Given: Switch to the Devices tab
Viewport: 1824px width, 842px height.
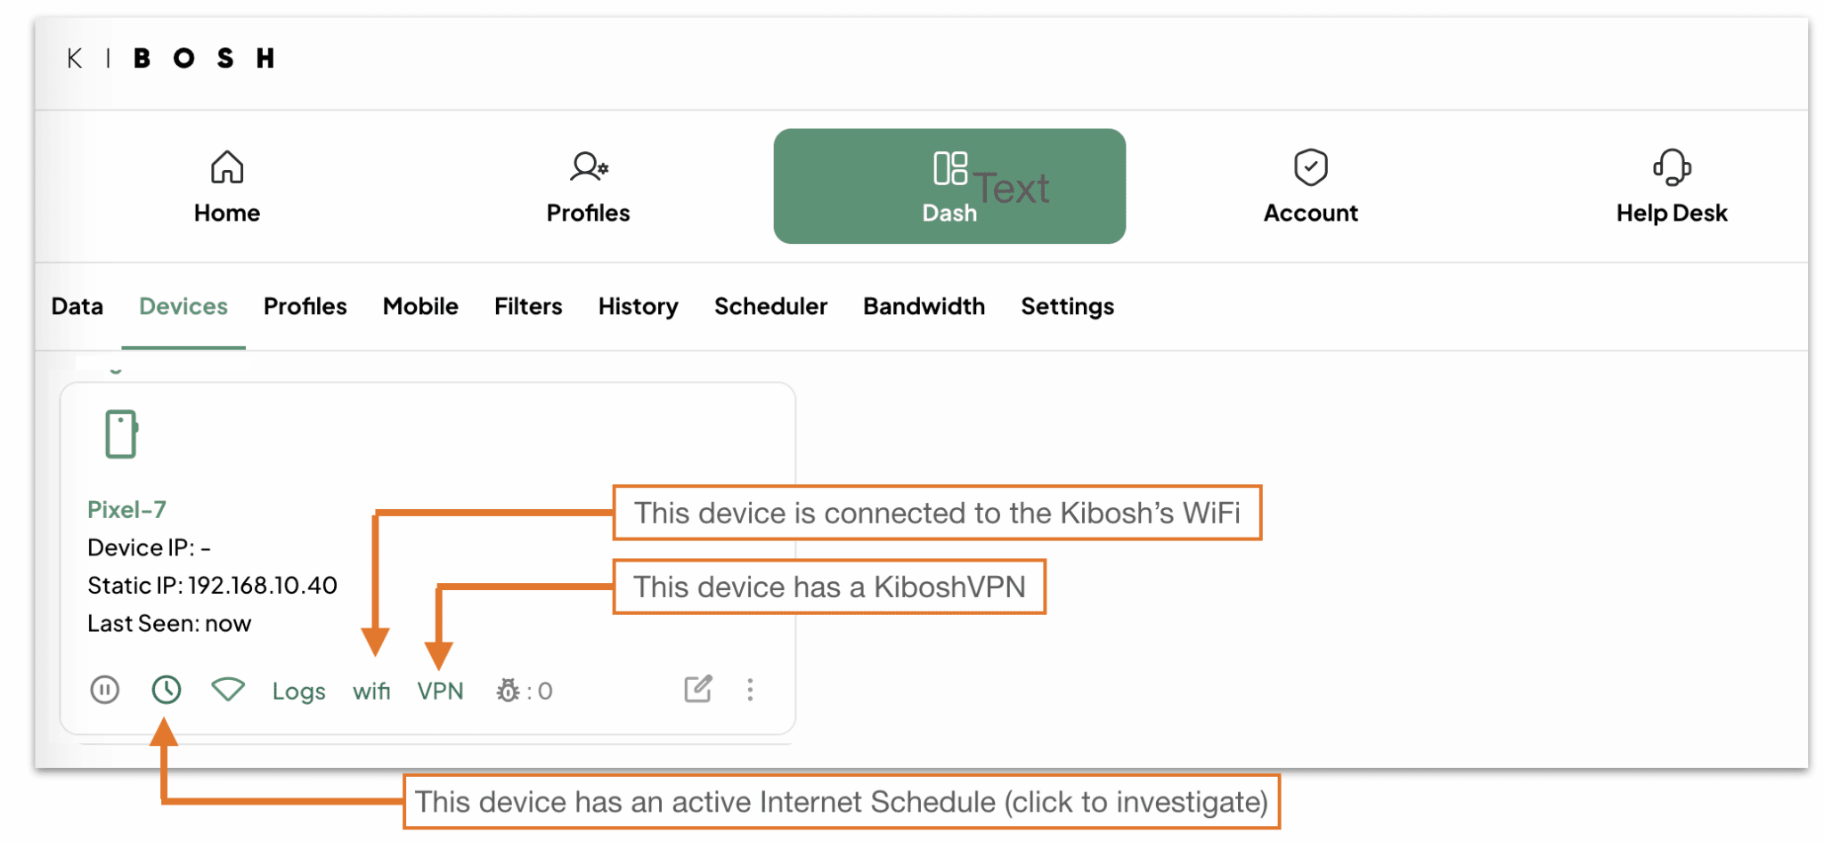Looking at the screenshot, I should point(183,306).
